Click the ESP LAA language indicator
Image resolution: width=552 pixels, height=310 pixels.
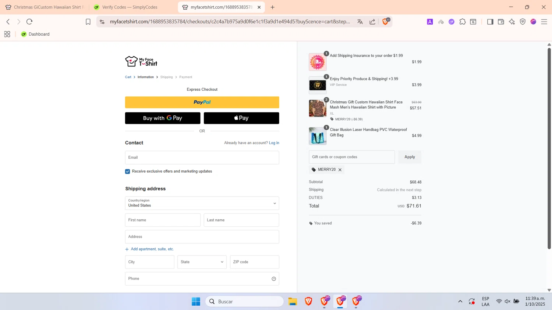click(x=485, y=302)
